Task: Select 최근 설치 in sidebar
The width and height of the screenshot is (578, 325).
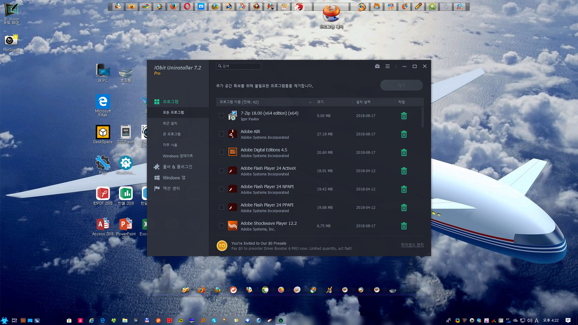Action: coord(178,123)
